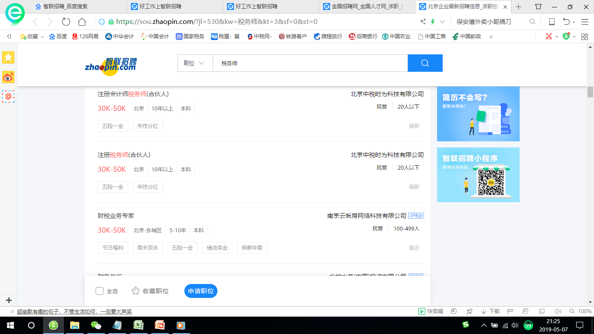Toggle the volume icon in system tray

point(515,325)
